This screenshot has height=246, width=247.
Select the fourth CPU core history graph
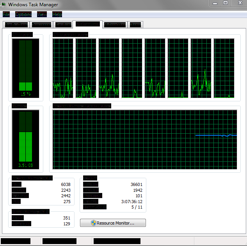coord(132,68)
